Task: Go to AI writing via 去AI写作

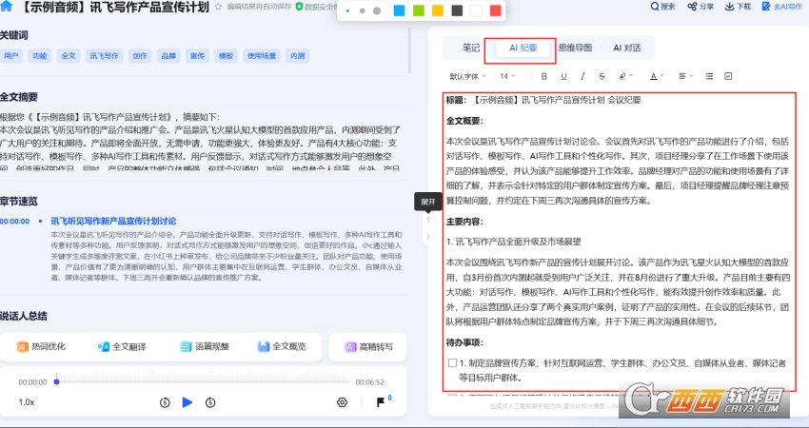Action: click(x=782, y=7)
